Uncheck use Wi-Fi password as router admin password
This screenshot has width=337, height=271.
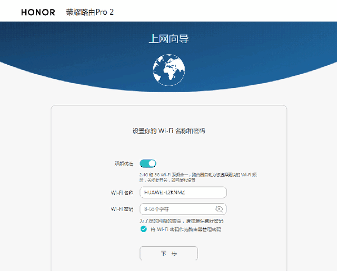(144, 229)
